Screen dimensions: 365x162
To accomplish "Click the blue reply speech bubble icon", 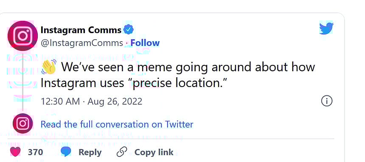I will [66, 152].
